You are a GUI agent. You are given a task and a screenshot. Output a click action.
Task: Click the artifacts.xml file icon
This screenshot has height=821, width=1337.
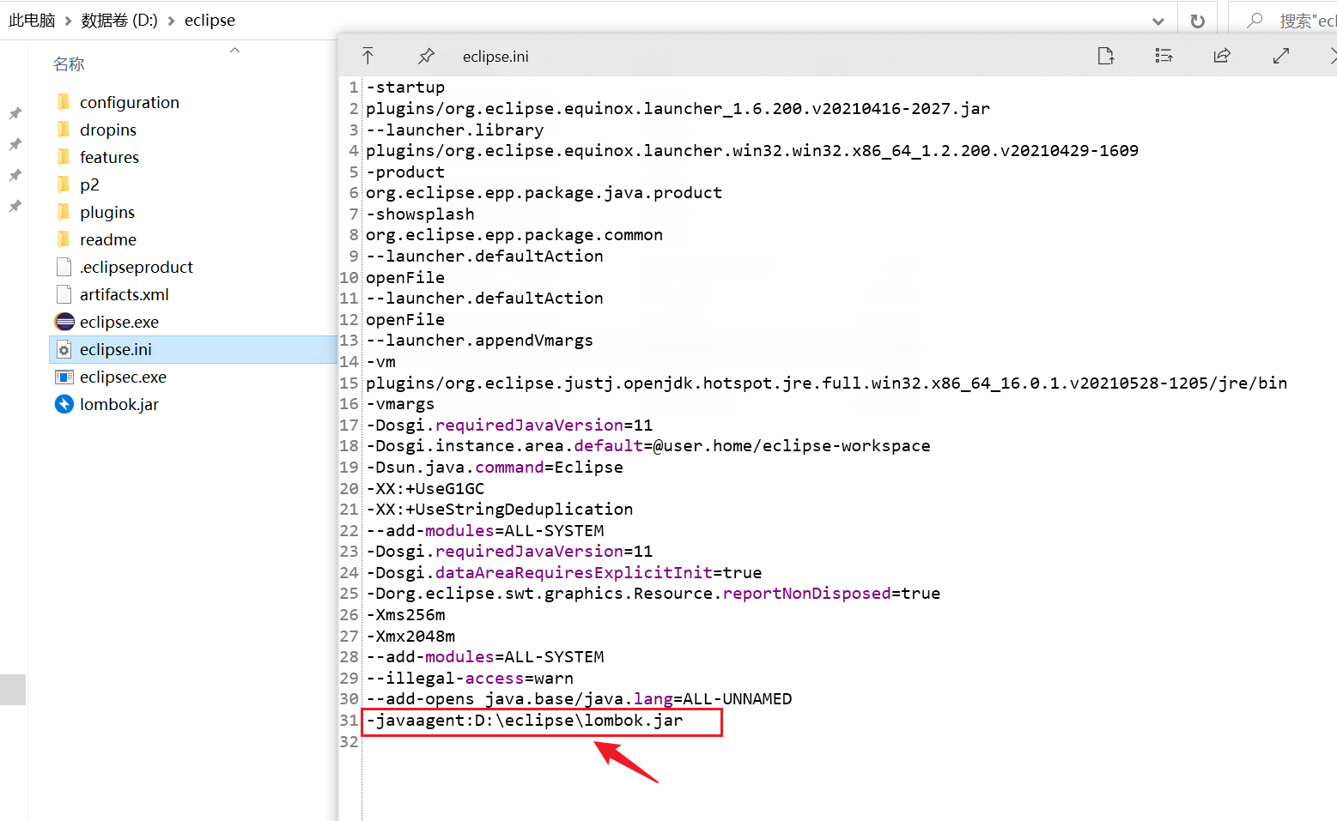pos(64,294)
